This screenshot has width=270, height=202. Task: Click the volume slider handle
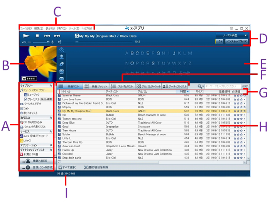click(x=48, y=42)
